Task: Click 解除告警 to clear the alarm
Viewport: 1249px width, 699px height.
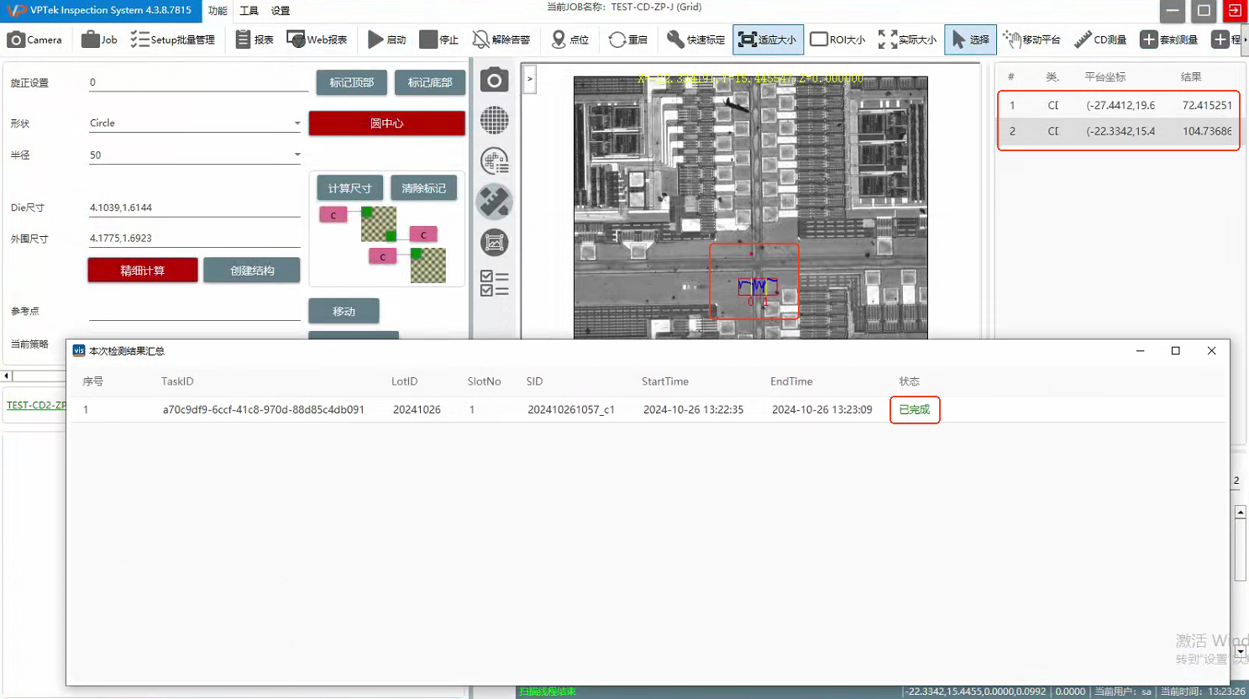Action: (501, 39)
